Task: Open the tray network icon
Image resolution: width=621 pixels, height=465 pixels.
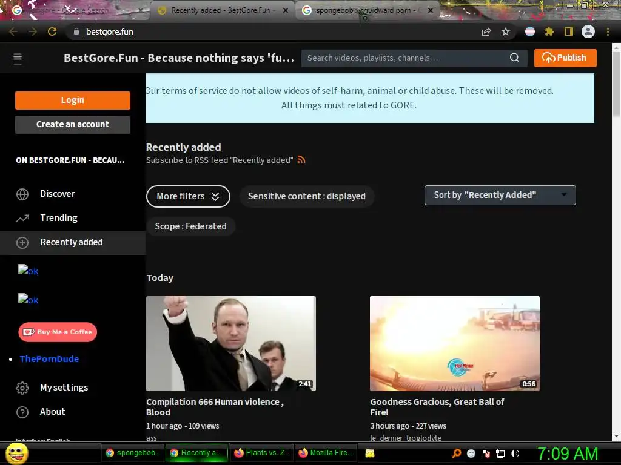Action: tap(500, 453)
